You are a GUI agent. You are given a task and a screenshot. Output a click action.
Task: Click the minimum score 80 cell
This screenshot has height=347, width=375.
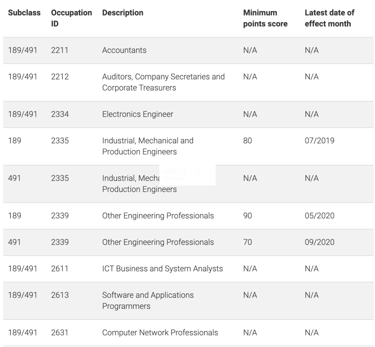248,141
